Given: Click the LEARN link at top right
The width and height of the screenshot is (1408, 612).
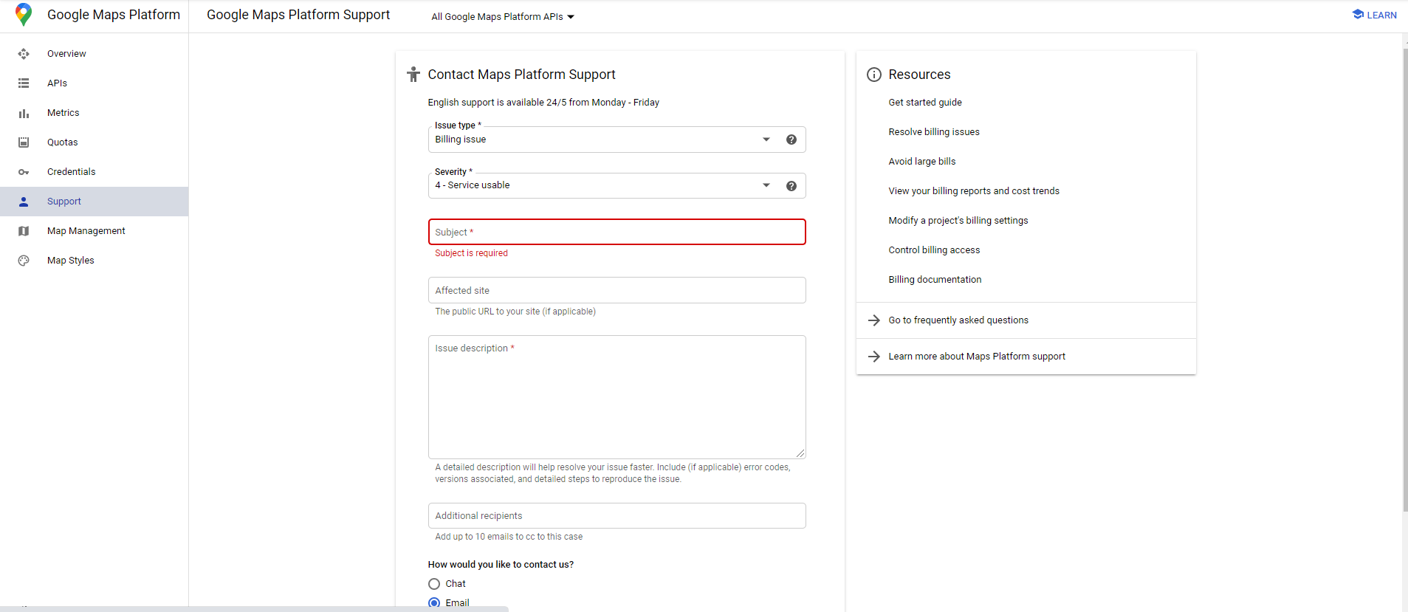Looking at the screenshot, I should click(1374, 15).
